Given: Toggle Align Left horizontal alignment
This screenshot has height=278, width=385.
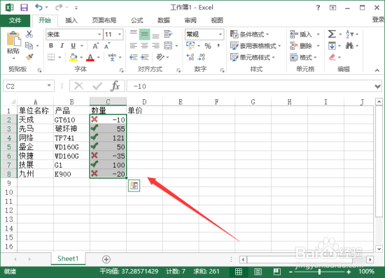Looking at the screenshot, I should tap(133, 45).
